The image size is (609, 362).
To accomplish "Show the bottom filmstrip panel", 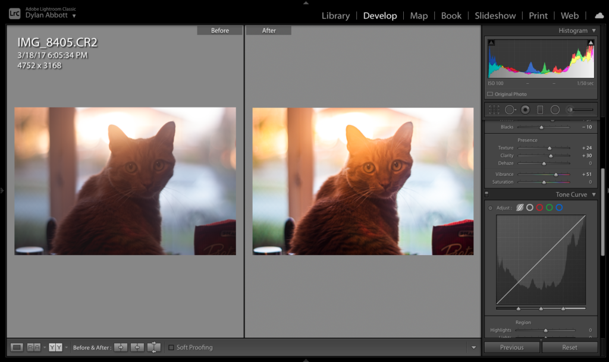I will 306,360.
